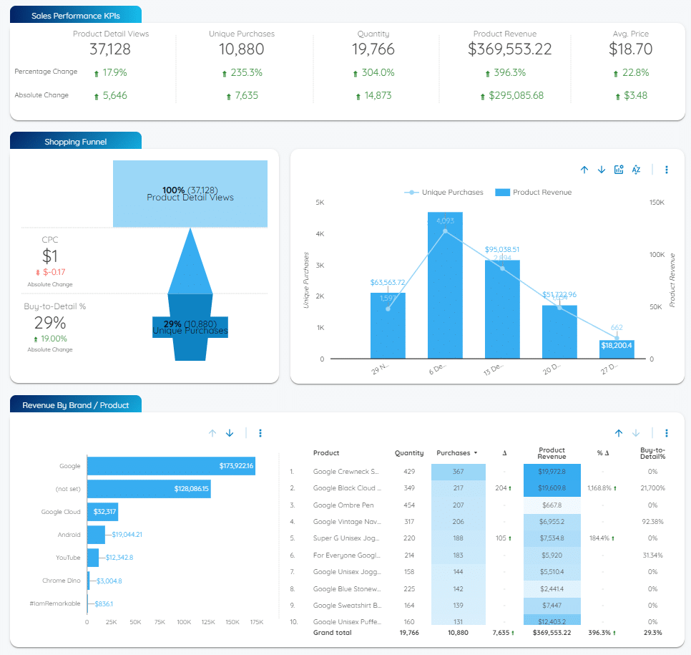Click the Product Revenue column header to sort
The image size is (691, 655).
pos(551,453)
